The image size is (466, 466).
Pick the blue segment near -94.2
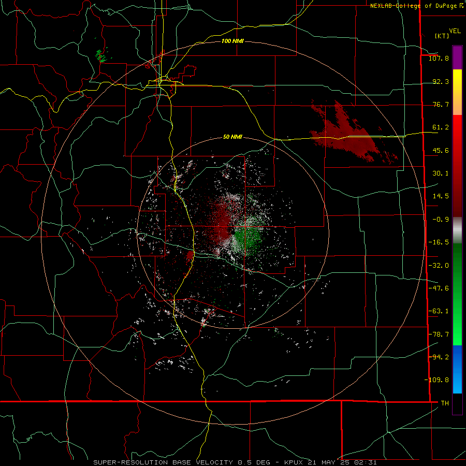click(457, 357)
